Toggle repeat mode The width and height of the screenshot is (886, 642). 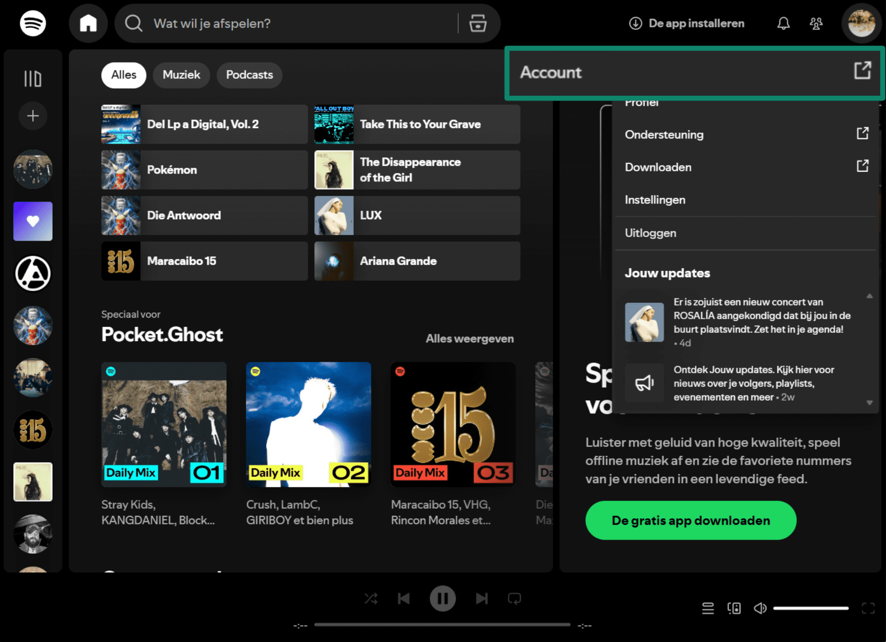(514, 598)
